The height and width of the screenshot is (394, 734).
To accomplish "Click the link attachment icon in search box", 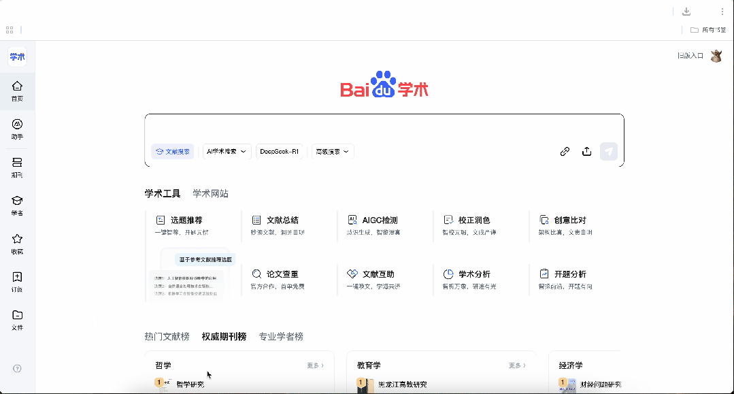I will [565, 151].
